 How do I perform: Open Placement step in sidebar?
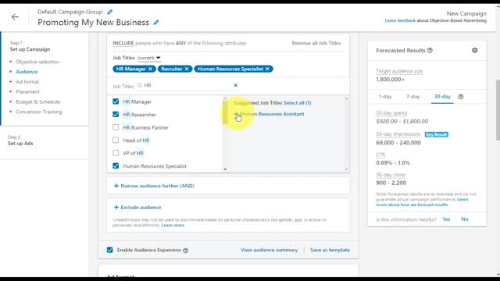click(x=28, y=92)
